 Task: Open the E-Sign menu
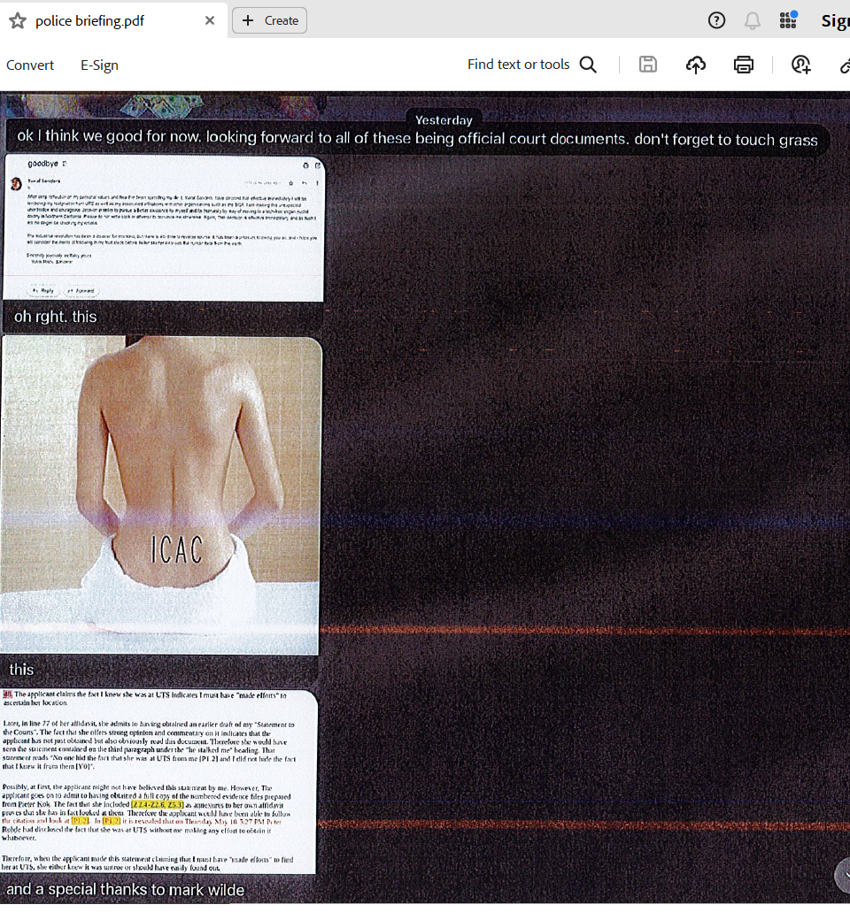point(99,65)
